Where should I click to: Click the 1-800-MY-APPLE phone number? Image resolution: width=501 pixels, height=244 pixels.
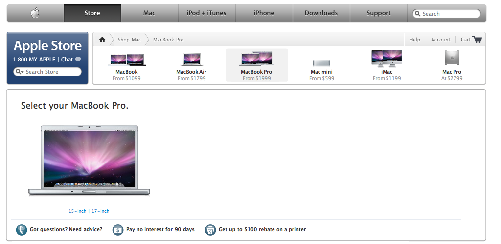pos(34,60)
